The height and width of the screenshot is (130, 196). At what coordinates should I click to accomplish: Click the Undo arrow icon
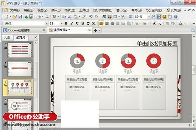91,17
